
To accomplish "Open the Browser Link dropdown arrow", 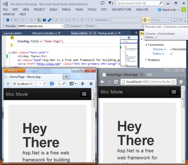I will pos(149,20).
